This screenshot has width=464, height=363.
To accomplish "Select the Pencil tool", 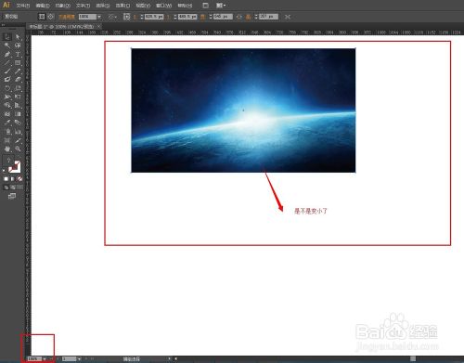I will (x=18, y=71).
